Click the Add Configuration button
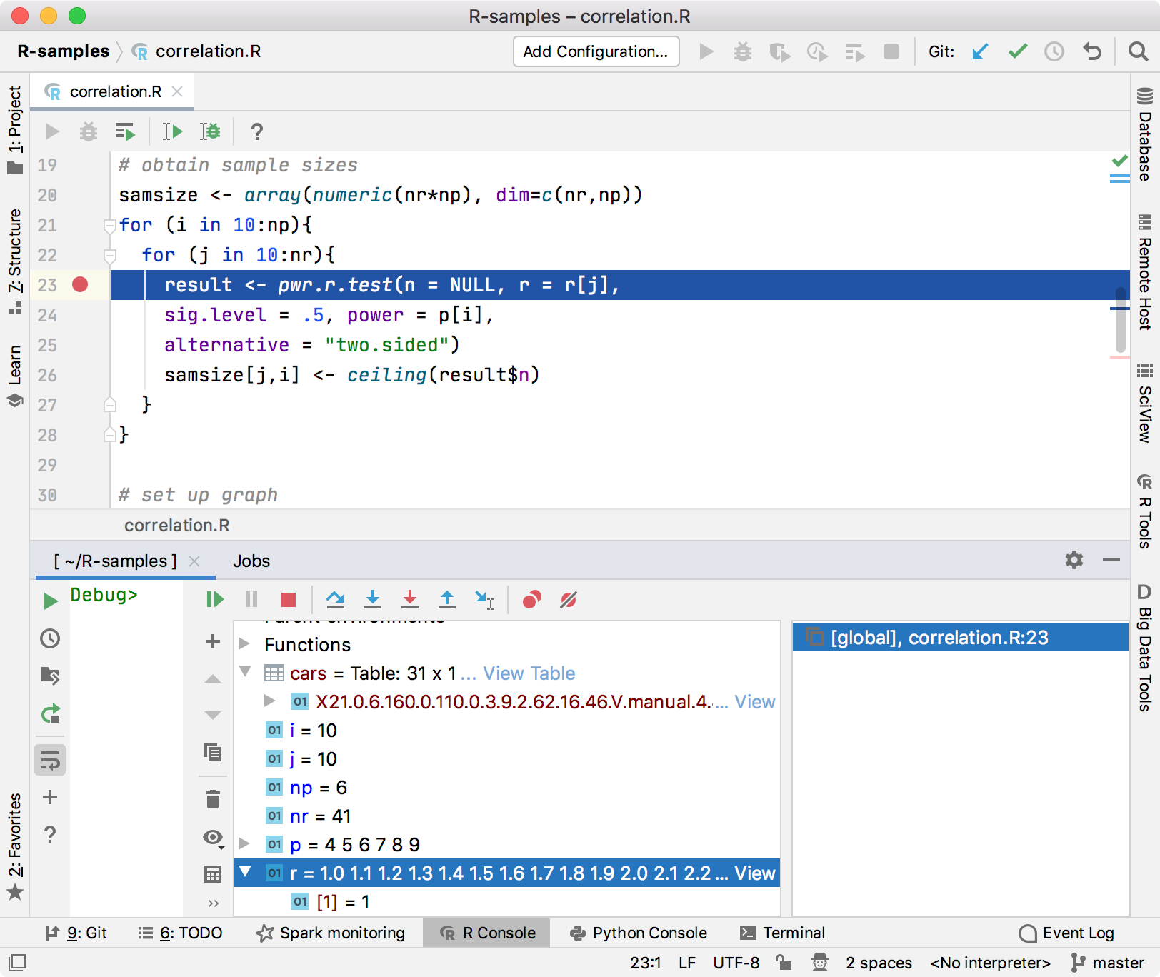Screen dimensions: 1160x977 [x=596, y=51]
